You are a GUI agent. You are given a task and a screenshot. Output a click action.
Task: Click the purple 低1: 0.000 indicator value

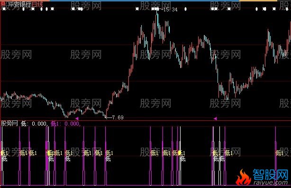pos(65,124)
